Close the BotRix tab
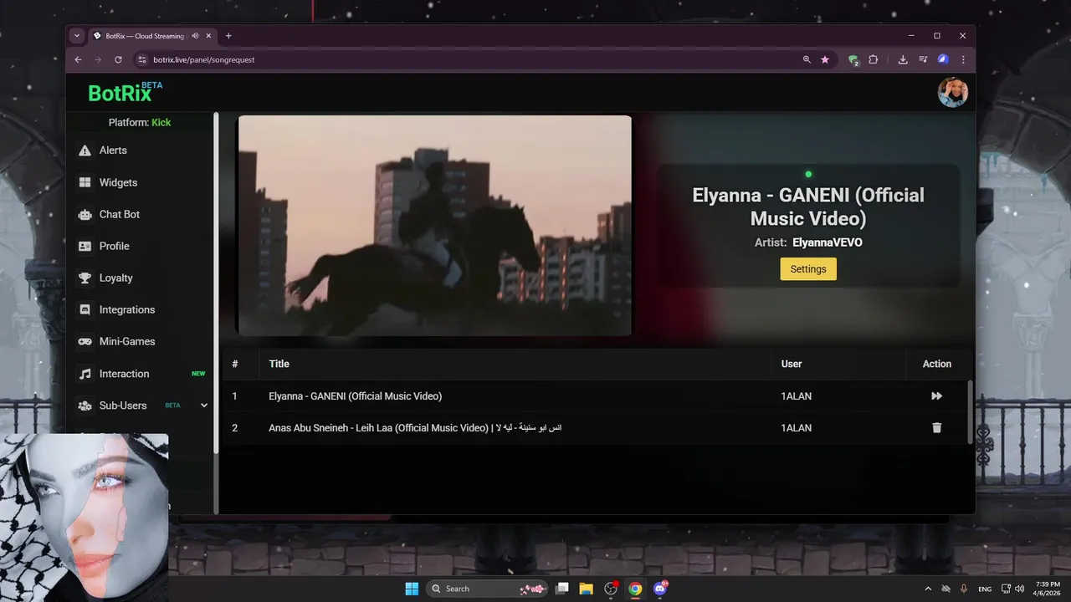 (208, 36)
